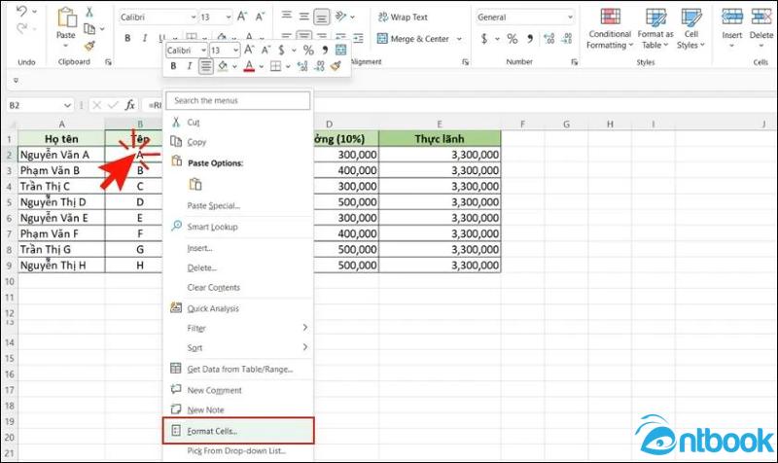
Task: Toggle Bold in the ribbon Font group
Action: tap(127, 38)
